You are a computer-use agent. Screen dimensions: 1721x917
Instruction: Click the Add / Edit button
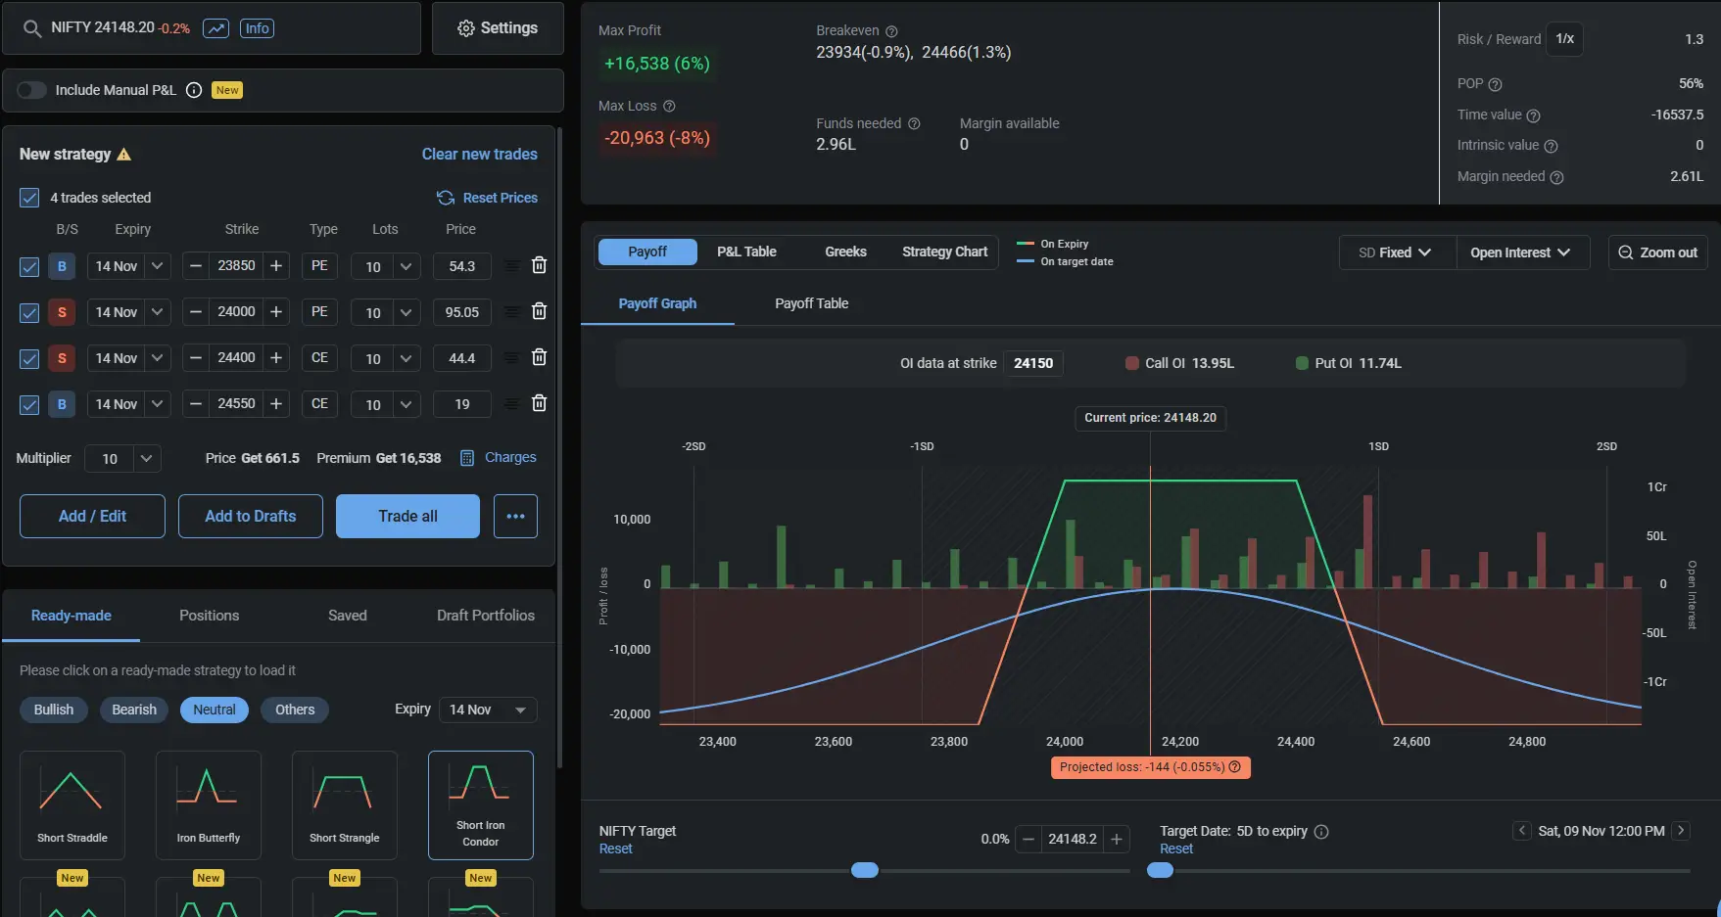(x=92, y=516)
